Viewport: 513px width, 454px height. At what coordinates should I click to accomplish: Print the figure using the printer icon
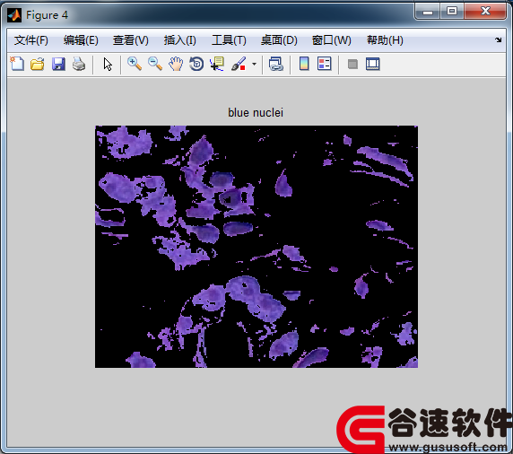[79, 64]
